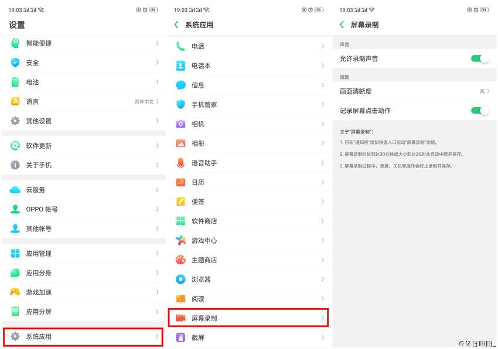Open the 系统应用 system apps menu
The height and width of the screenshot is (349, 498).
click(x=82, y=337)
